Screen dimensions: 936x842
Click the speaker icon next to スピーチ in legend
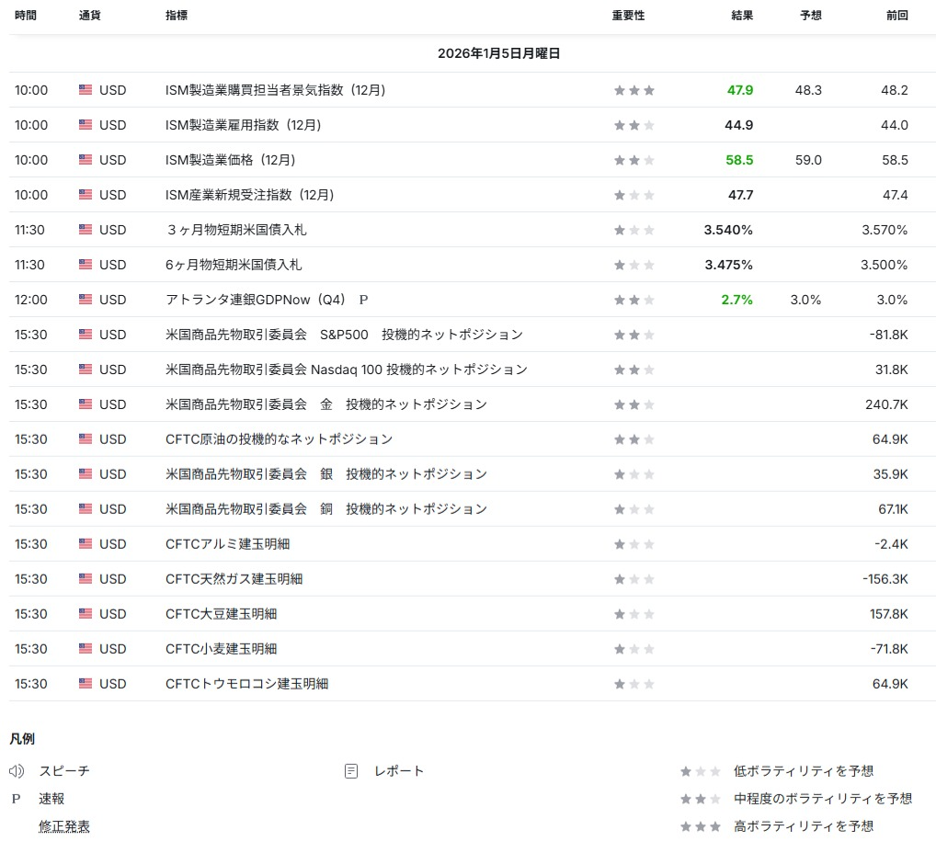click(17, 771)
